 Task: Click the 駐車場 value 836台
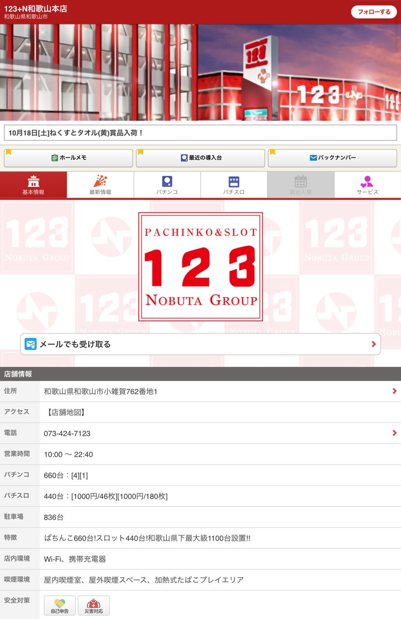54,517
